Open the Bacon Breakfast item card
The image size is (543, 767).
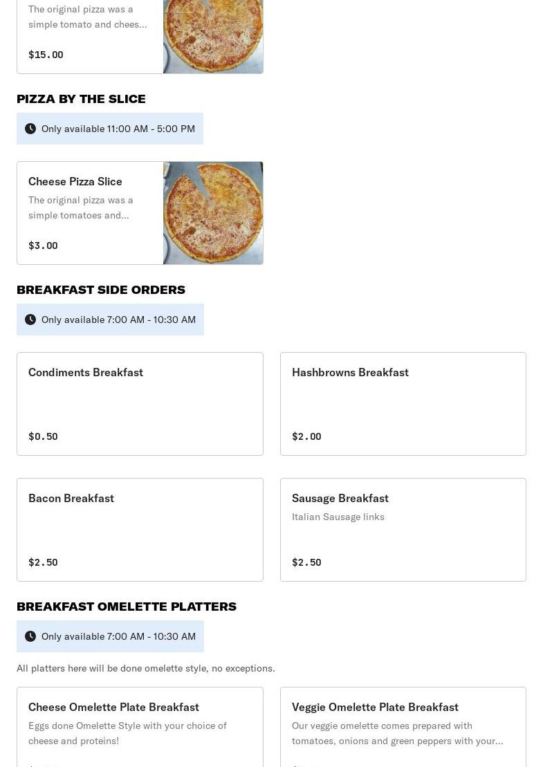click(x=140, y=530)
